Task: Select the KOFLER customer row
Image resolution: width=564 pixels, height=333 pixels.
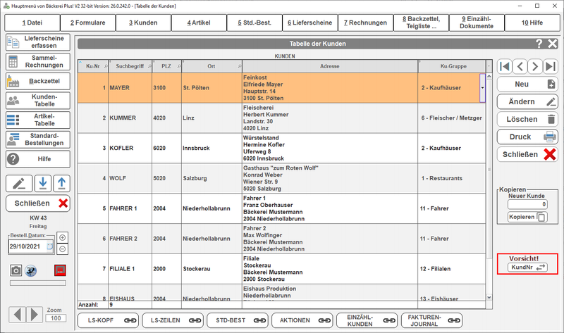Action: click(281, 148)
